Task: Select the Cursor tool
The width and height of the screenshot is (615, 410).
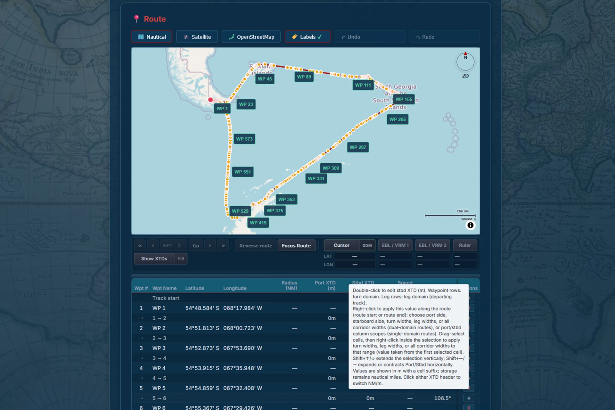Action: tap(341, 245)
